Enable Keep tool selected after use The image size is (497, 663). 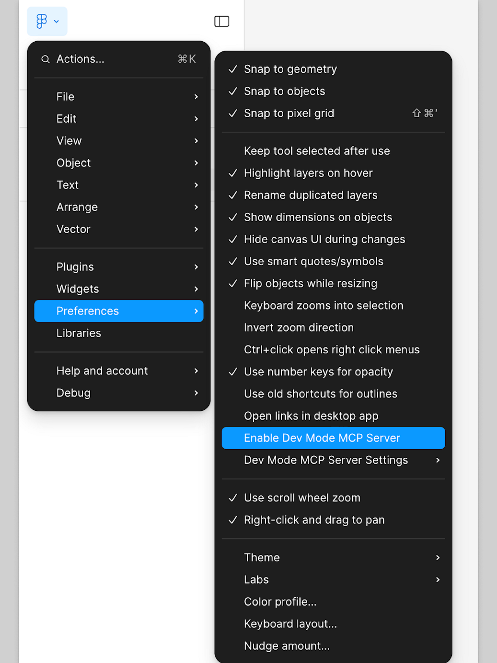click(x=316, y=151)
